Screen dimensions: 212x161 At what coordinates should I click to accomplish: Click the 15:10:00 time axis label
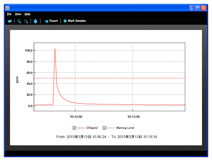pos(76,117)
